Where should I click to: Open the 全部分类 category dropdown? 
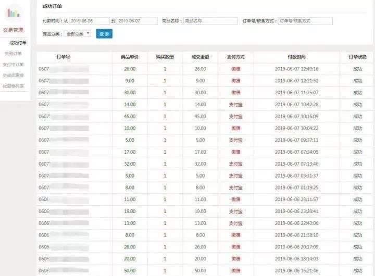coord(78,34)
